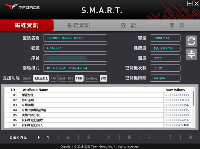Click the APM feature badge
This screenshot has height=149, width=200.
click(x=54, y=78)
